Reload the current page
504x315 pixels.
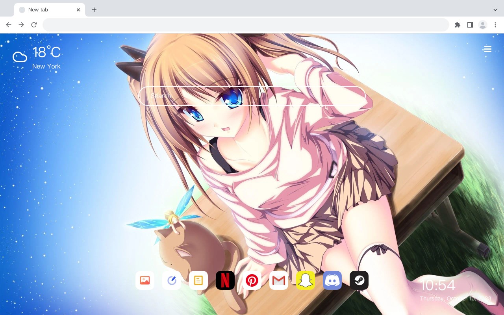(x=34, y=25)
